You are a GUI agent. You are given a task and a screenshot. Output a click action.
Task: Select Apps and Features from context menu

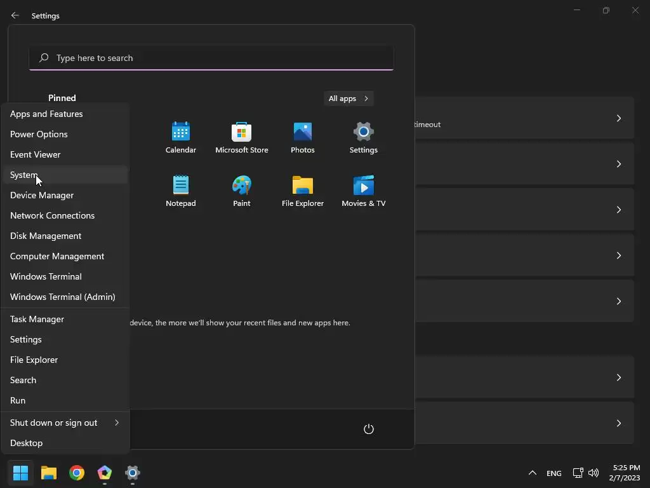pos(65,114)
